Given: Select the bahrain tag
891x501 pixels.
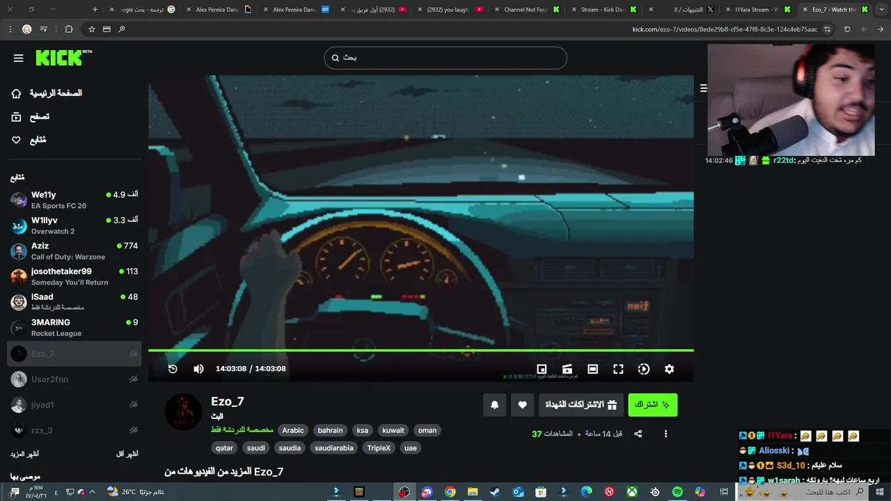Looking at the screenshot, I should 330,430.
